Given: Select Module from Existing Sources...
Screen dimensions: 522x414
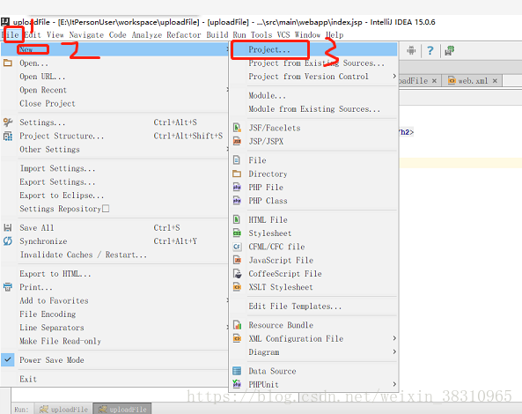Looking at the screenshot, I should coord(314,109).
